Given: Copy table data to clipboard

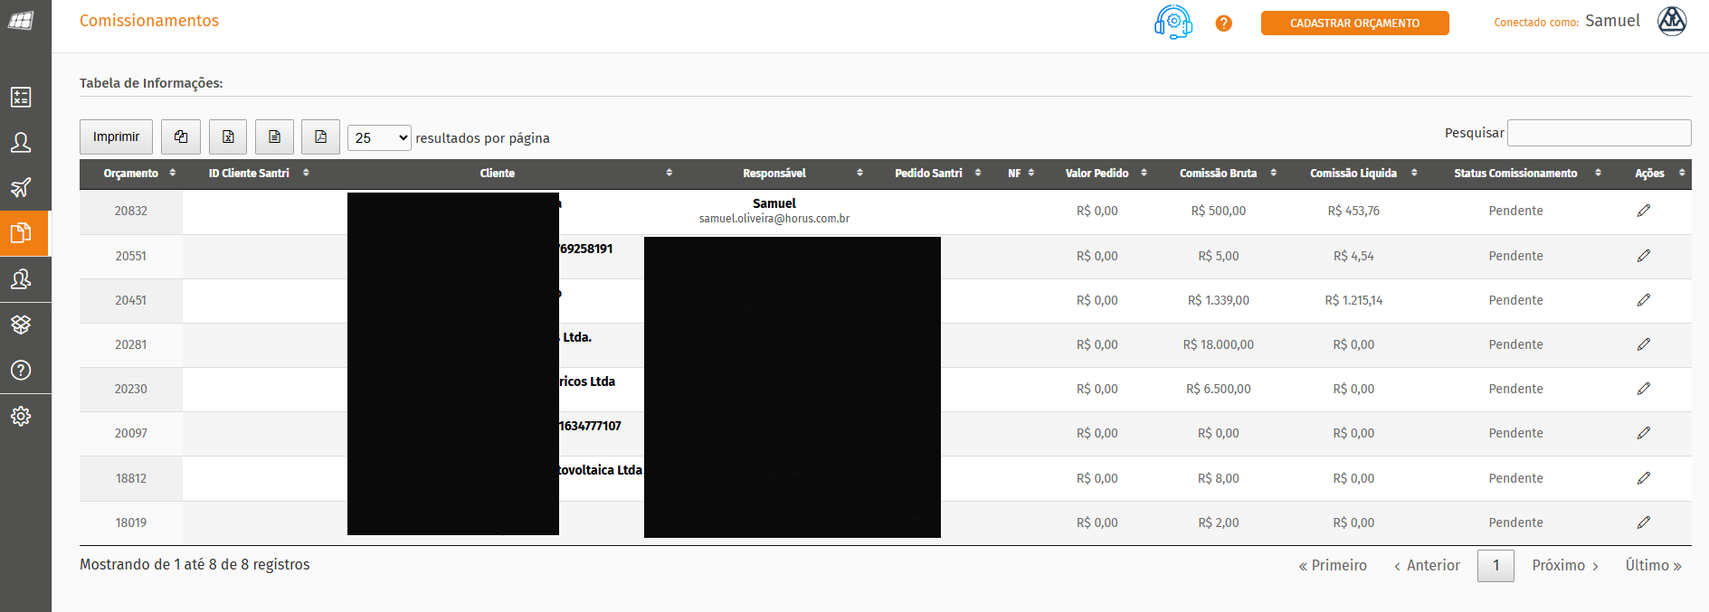Looking at the screenshot, I should (x=181, y=137).
